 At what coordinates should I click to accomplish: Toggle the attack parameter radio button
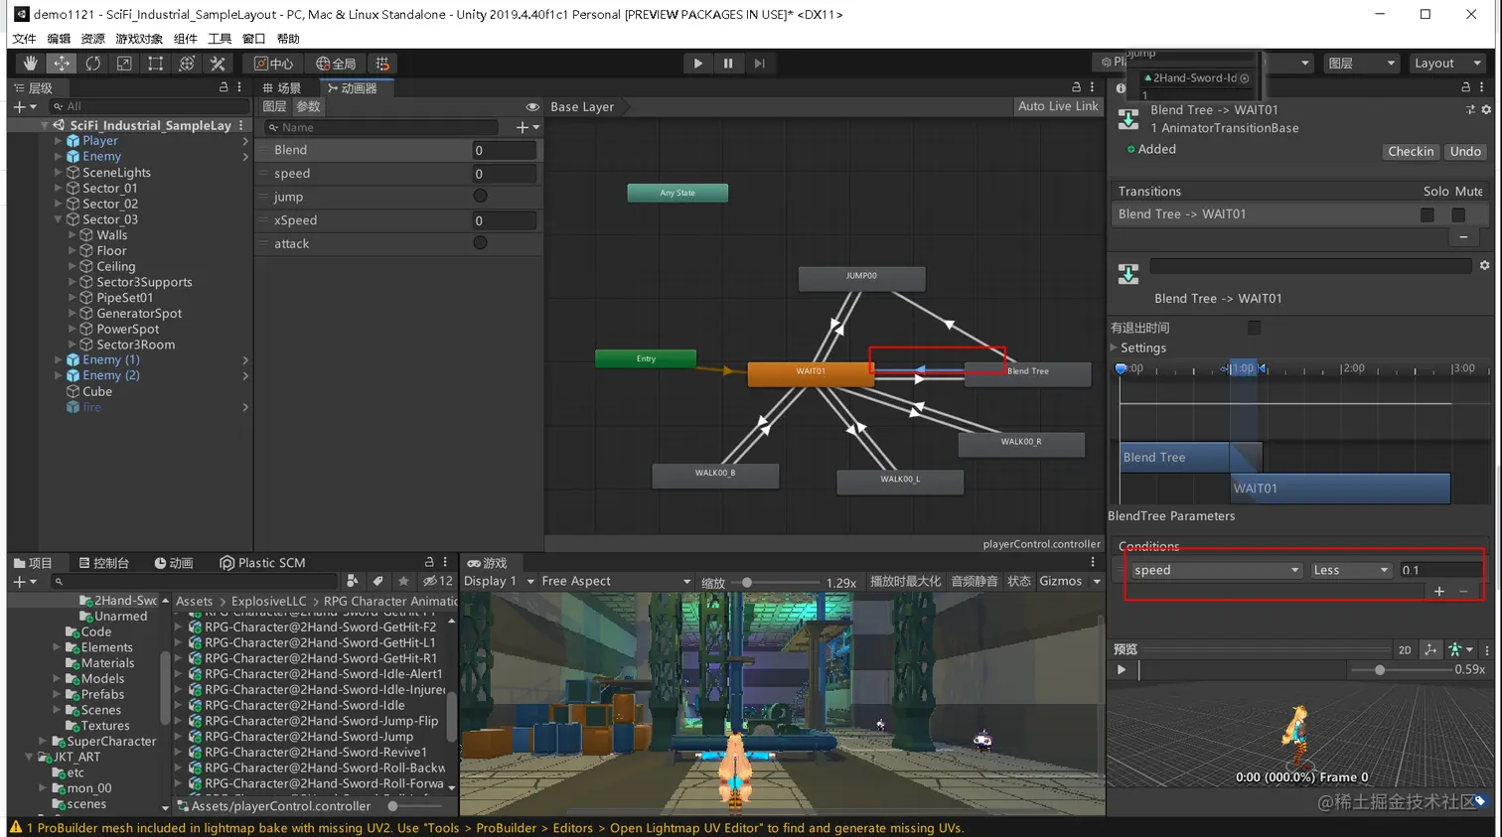[x=480, y=242]
